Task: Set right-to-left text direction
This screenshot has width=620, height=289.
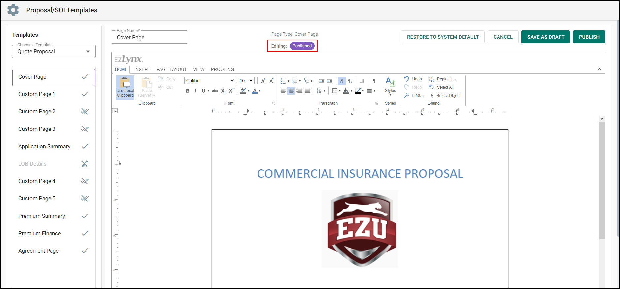Action: [x=350, y=81]
